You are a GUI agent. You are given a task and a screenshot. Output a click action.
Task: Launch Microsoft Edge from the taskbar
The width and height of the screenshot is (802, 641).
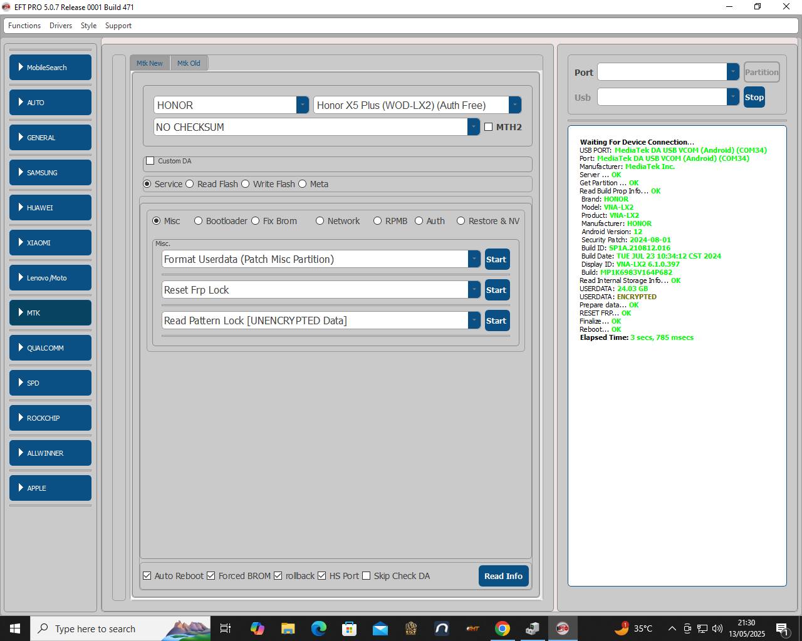319,628
